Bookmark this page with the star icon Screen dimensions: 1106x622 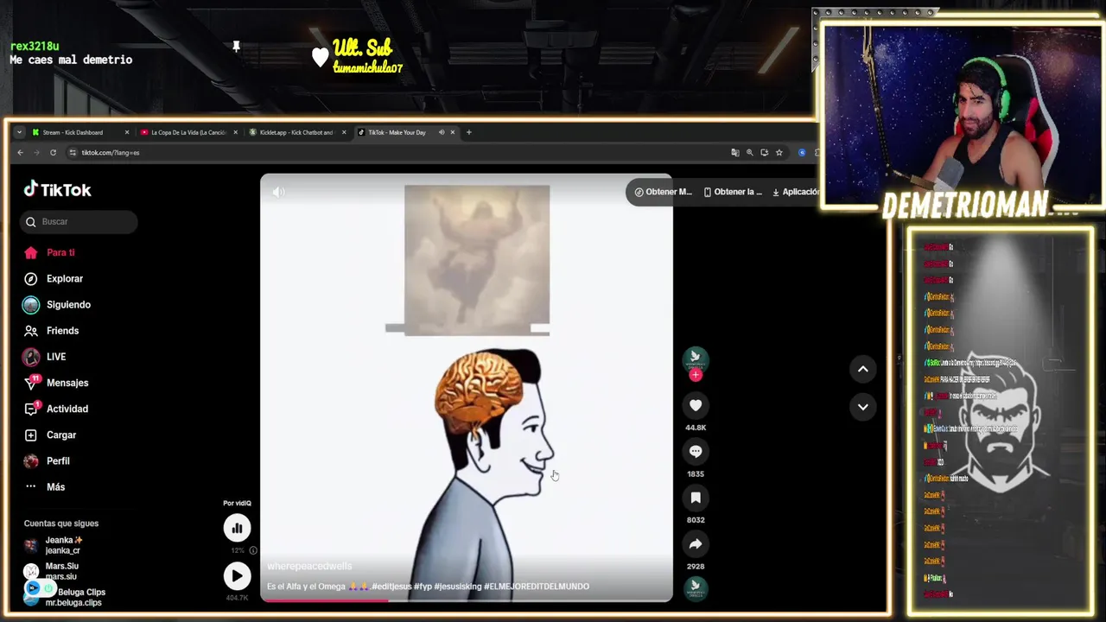[x=779, y=152]
